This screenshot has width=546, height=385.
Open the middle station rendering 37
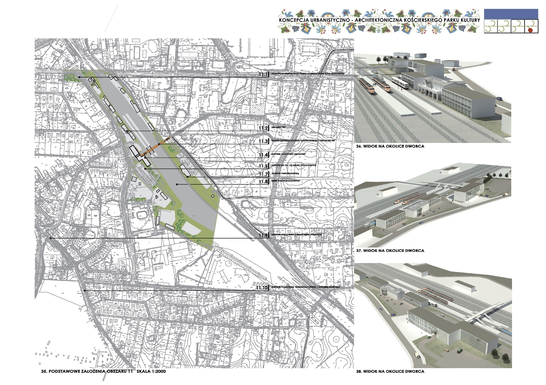click(432, 205)
